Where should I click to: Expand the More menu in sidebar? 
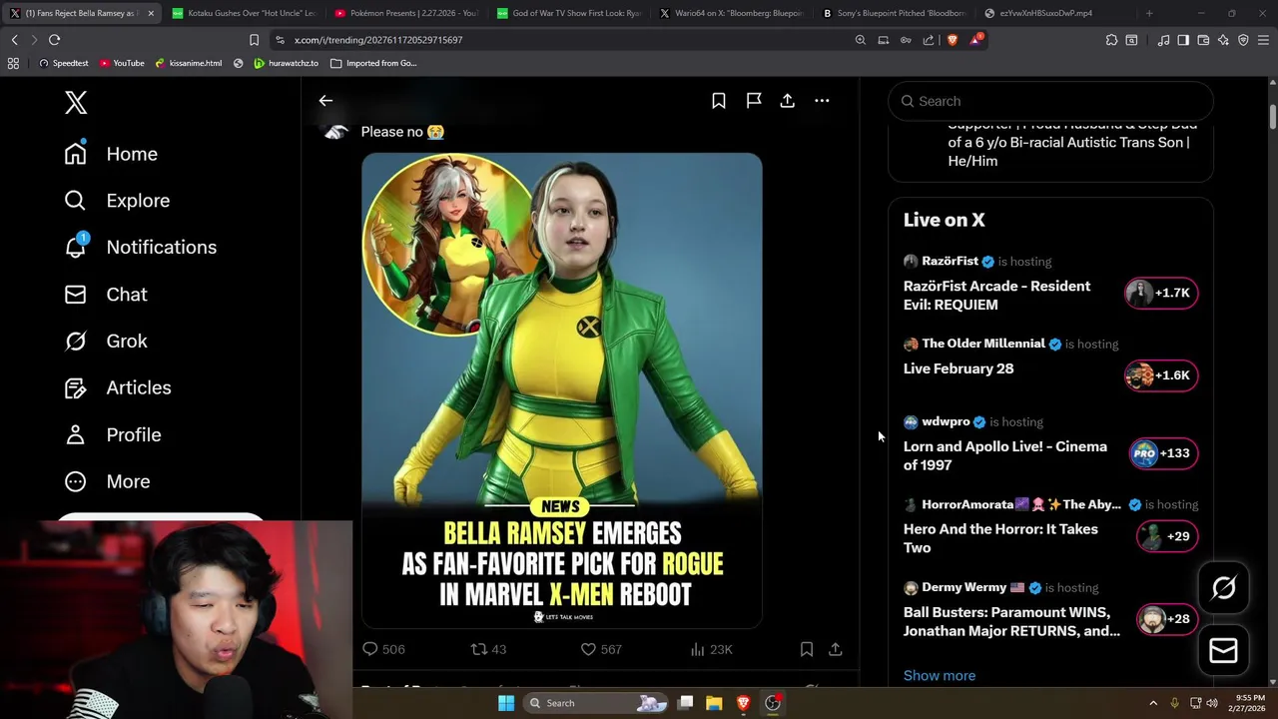point(107,481)
